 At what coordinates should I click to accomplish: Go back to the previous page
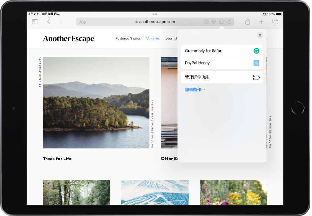(49, 22)
